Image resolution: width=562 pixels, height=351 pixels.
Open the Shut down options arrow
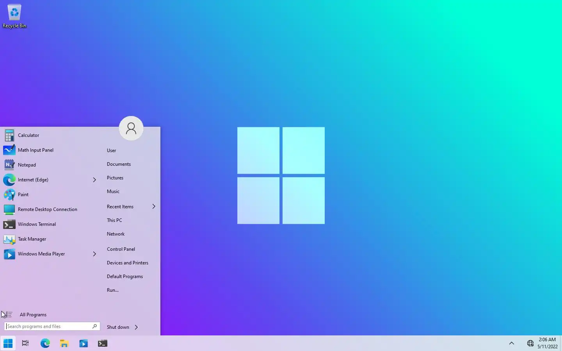(136, 327)
